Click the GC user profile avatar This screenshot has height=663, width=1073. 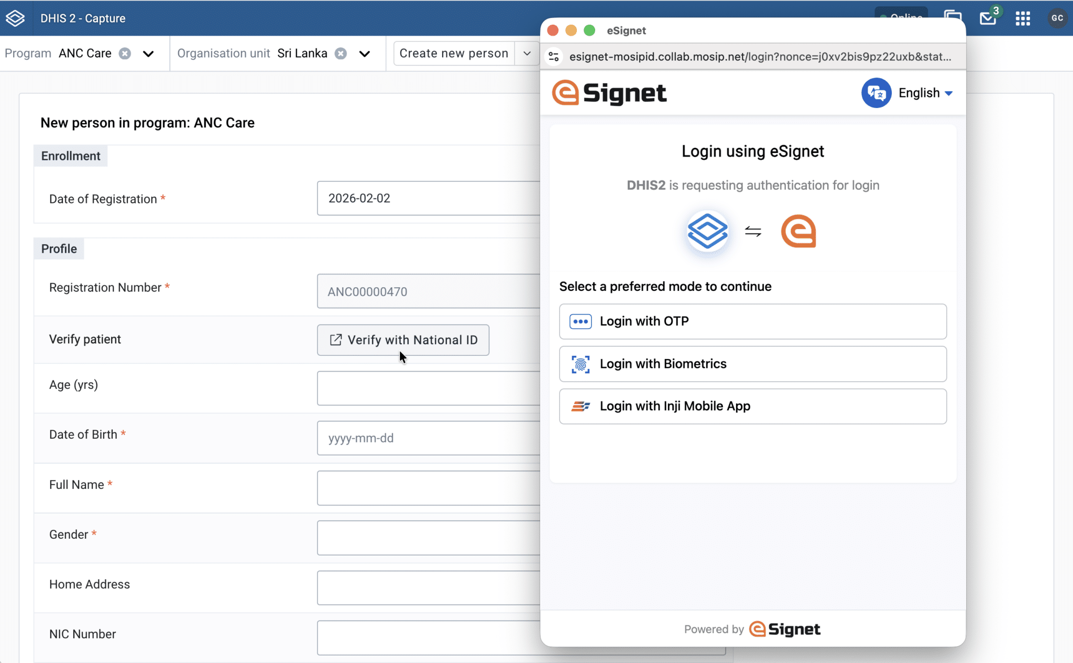click(x=1057, y=18)
